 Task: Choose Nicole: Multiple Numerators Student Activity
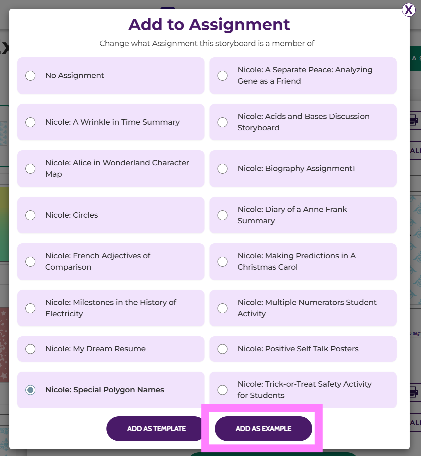223,308
